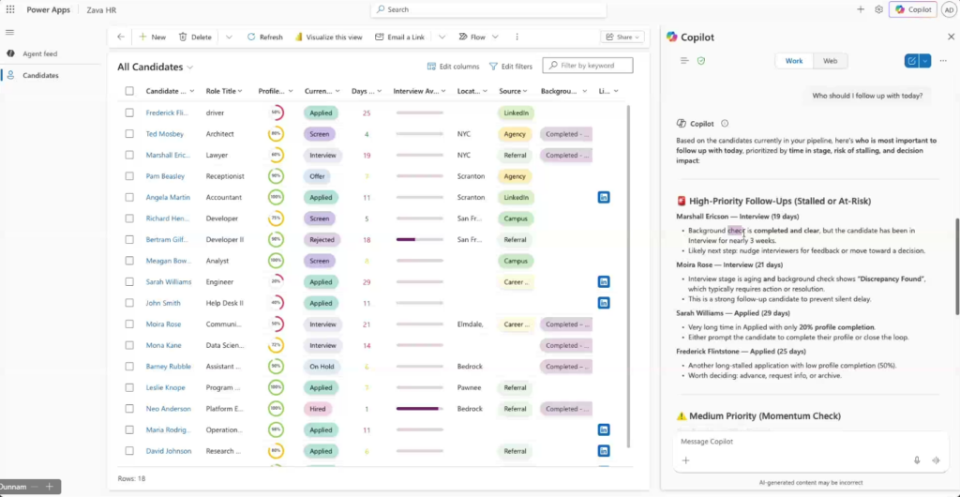The height and width of the screenshot is (497, 960).
Task: Open Agent feed in the sidebar
Action: [39, 53]
